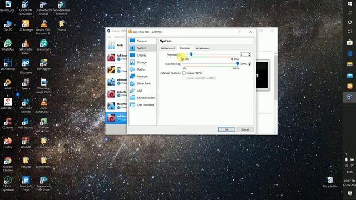Select Speccy desktop icon
The height and width of the screenshot is (200, 356).
pos(26,84)
